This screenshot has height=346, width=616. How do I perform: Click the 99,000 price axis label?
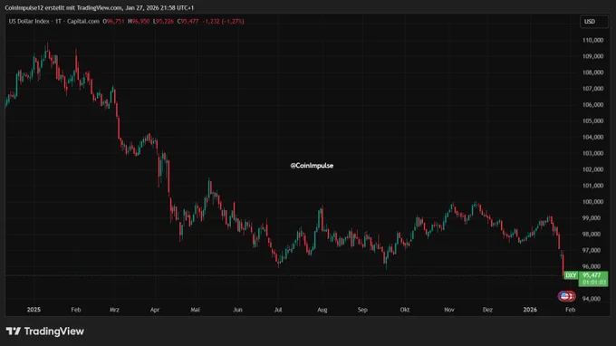pos(592,217)
